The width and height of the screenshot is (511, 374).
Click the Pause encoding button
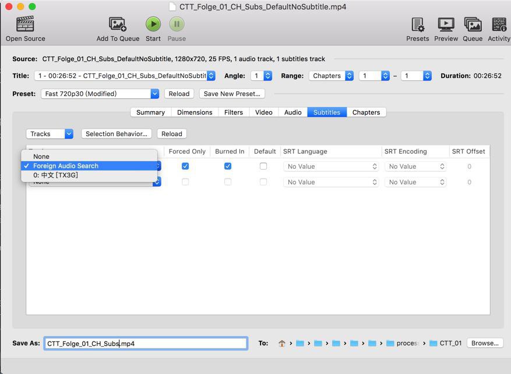[x=177, y=24]
